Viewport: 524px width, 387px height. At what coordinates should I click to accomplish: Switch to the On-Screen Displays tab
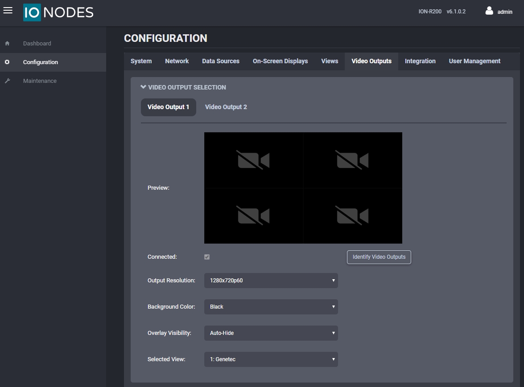[x=280, y=61]
